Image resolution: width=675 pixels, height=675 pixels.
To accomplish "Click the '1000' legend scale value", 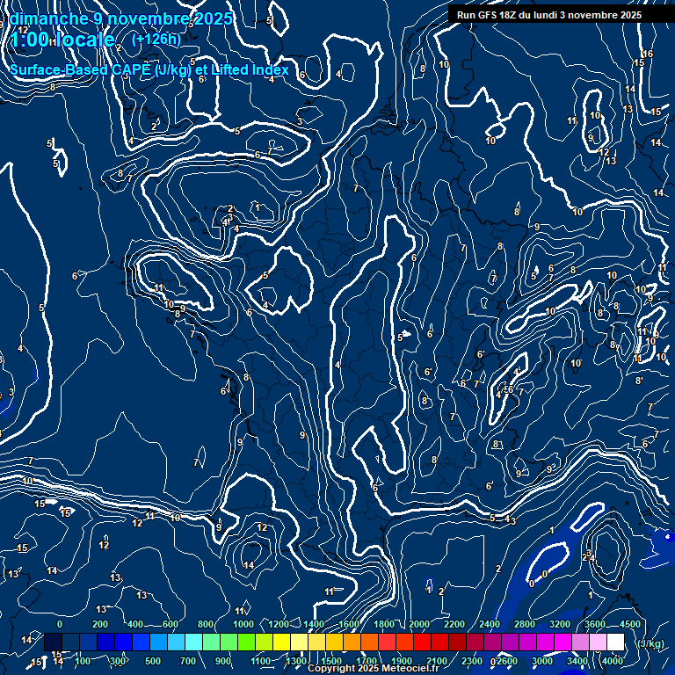I will [243, 624].
